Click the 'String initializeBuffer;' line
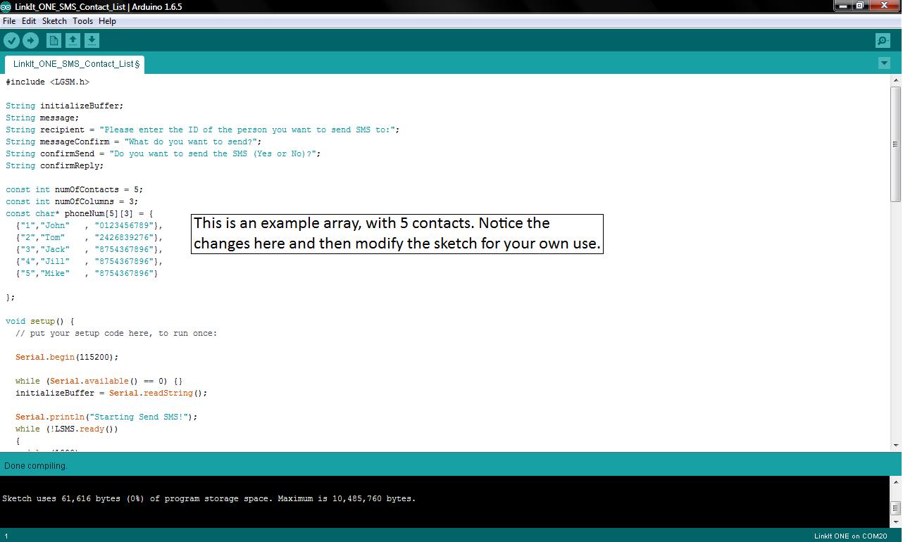 [x=65, y=106]
